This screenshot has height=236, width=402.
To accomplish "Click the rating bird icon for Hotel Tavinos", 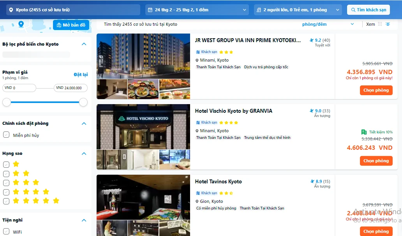I will [x=312, y=181].
